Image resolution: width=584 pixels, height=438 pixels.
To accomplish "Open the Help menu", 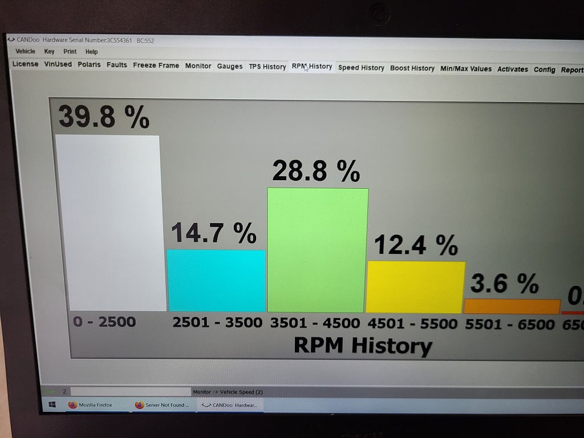I will click(91, 52).
